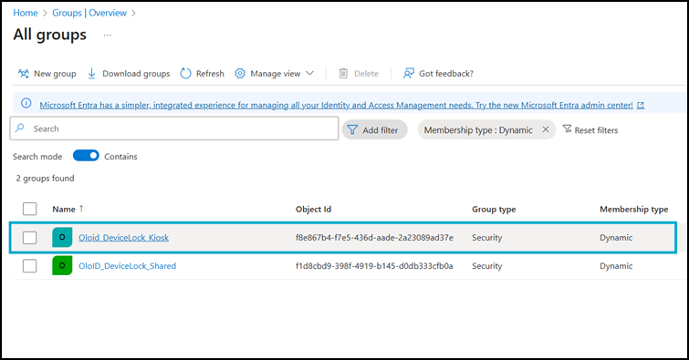Click the Add filter button label
689x360 pixels.
pos(381,130)
